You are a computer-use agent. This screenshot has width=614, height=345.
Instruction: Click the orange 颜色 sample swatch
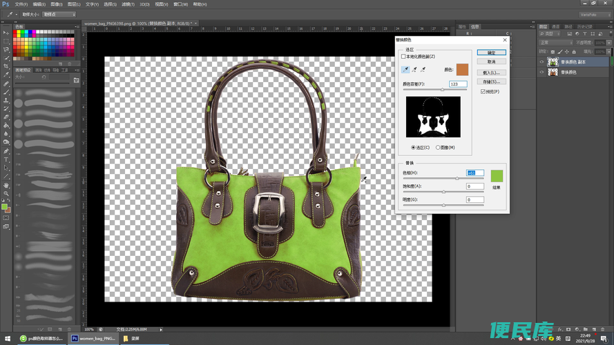[461, 69]
